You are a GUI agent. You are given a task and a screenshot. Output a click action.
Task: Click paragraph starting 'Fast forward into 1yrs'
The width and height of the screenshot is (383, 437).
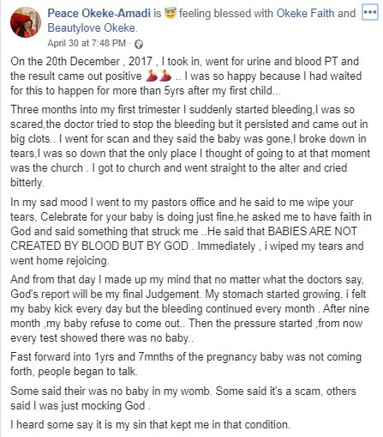(186, 364)
